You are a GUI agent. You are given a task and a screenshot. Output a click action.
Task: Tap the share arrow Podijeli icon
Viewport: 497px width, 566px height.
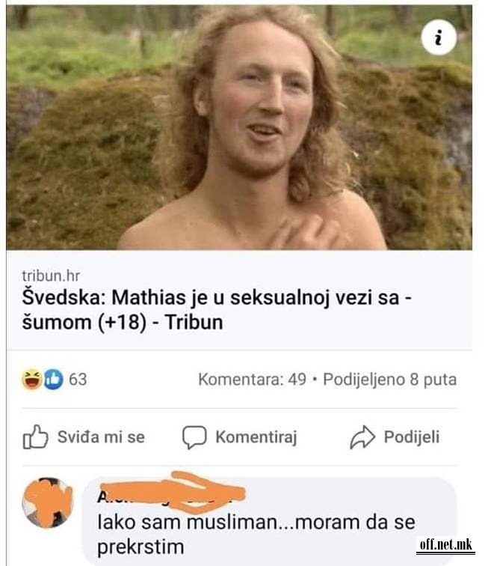coord(362,437)
